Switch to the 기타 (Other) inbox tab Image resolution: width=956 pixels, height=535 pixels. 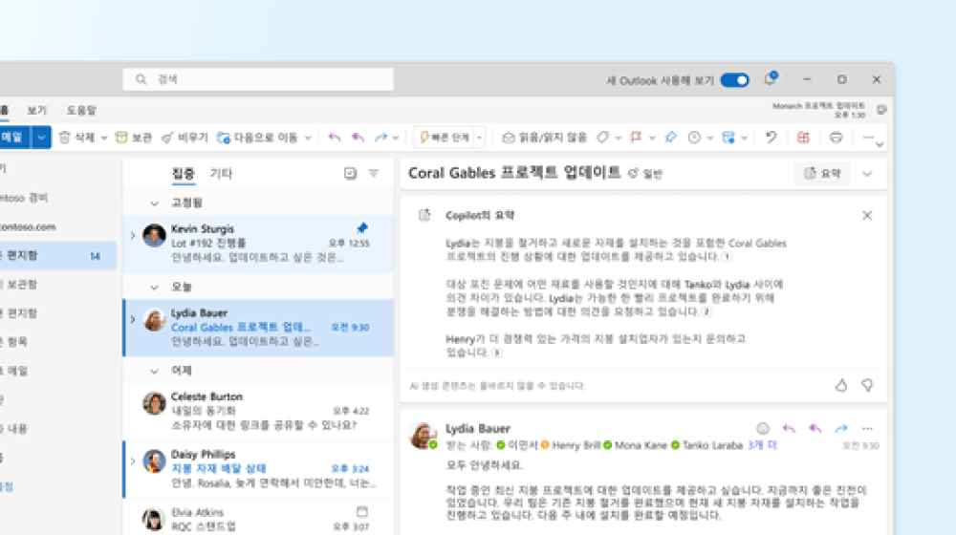(x=221, y=174)
